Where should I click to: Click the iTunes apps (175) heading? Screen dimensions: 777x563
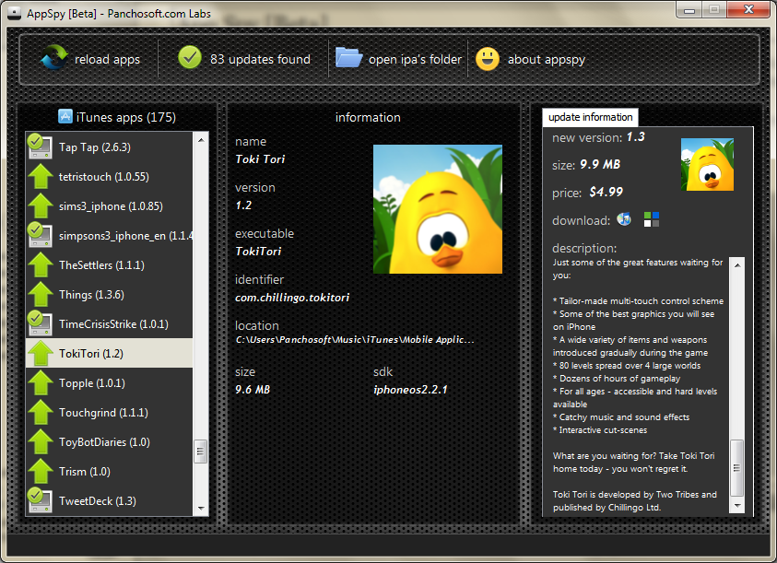126,117
